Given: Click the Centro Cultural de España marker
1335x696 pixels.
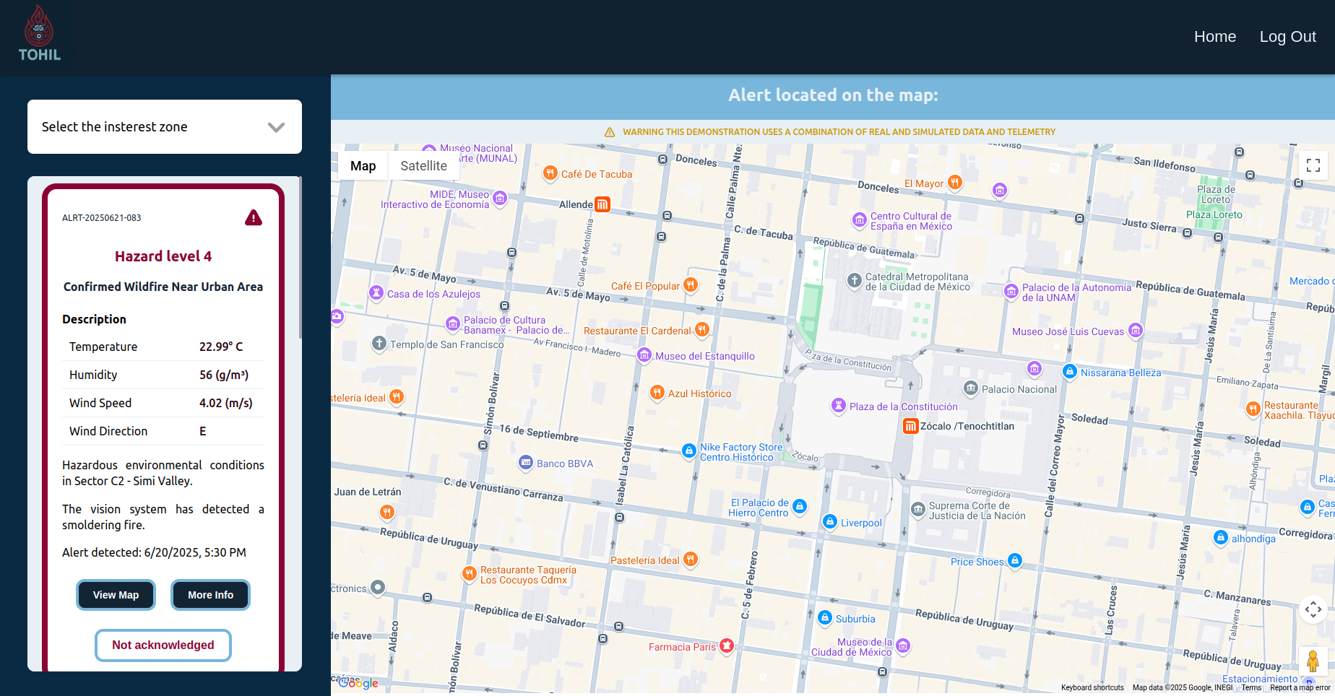Looking at the screenshot, I should click(859, 219).
